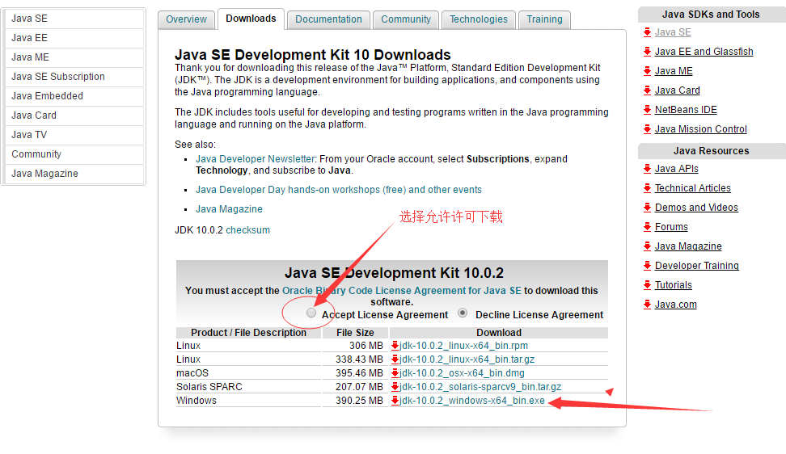
Task: Open the Developer Training link
Action: point(697,266)
